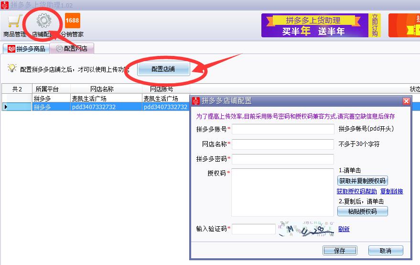
Task: Click the 拼多多店铺配置 dialog title icon
Action: pos(196,101)
